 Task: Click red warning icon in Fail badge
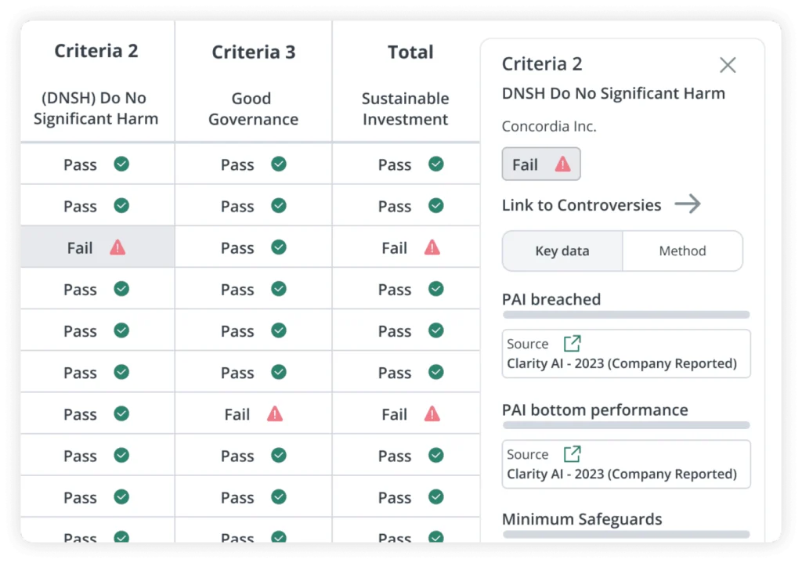562,164
